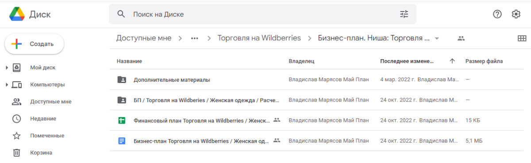
Task: Navigate to Торговля на Wildberries breadcrumb
Action: pos(259,38)
